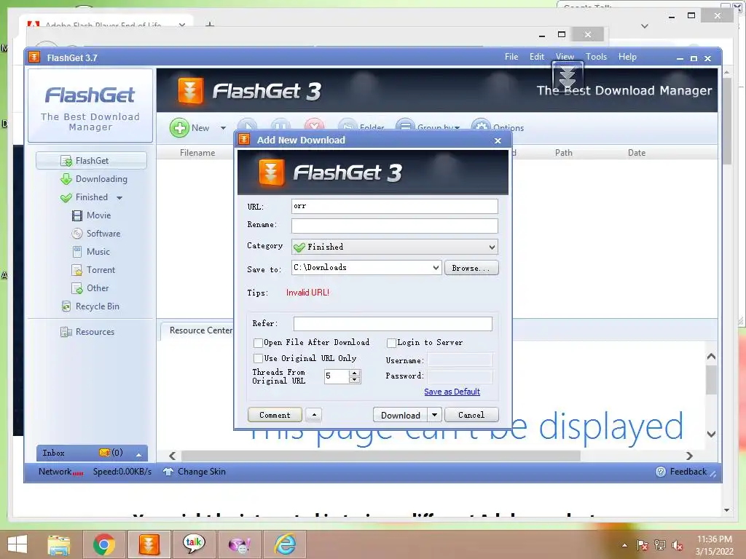Open the File menu
Viewport: 746px width, 559px height.
pos(511,57)
